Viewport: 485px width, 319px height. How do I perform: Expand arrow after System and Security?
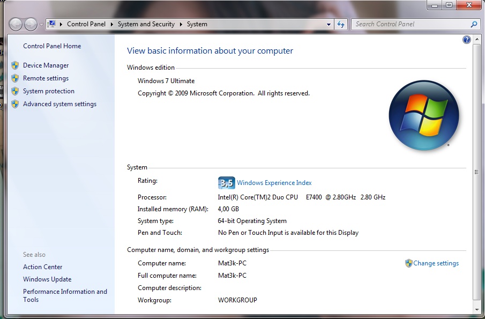coord(181,24)
